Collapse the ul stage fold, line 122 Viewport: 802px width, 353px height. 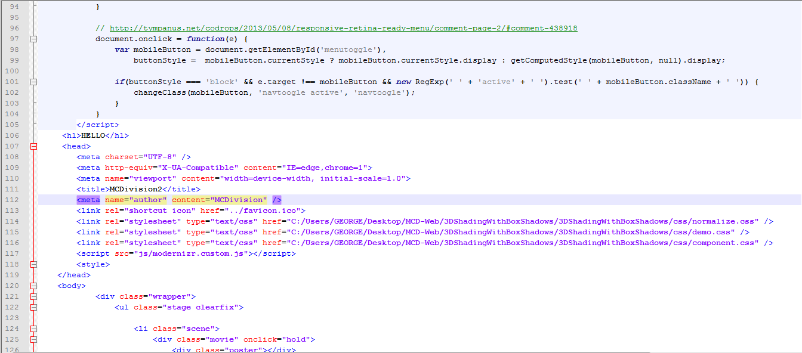click(x=34, y=307)
